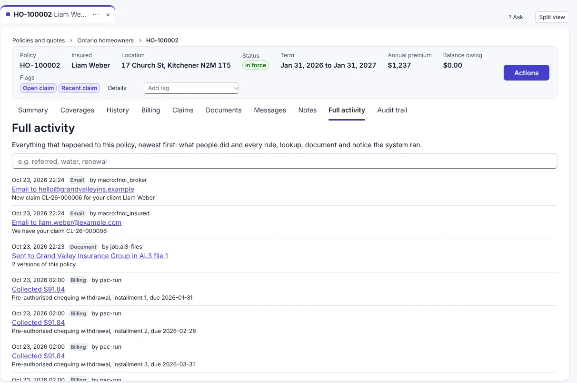Image resolution: width=577 pixels, height=383 pixels.
Task: Open Collected $91.84 for installment 1
Action: pos(38,289)
